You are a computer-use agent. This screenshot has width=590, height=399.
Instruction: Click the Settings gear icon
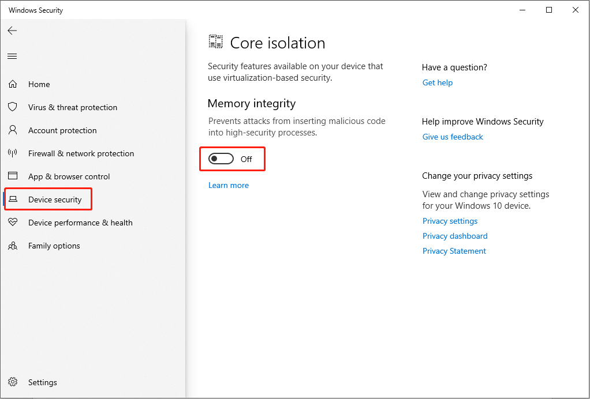(13, 382)
